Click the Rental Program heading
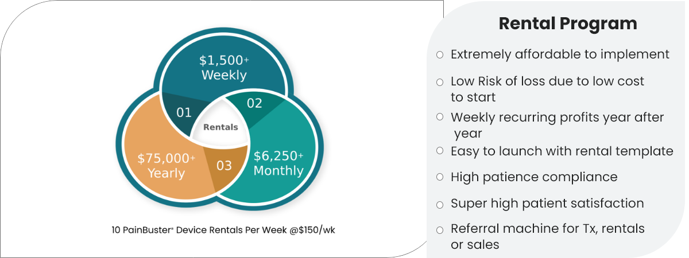 click(x=568, y=24)
